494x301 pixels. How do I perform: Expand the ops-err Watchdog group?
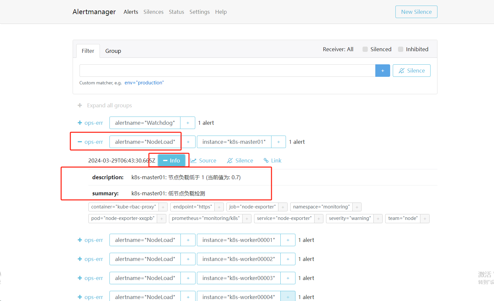90,123
